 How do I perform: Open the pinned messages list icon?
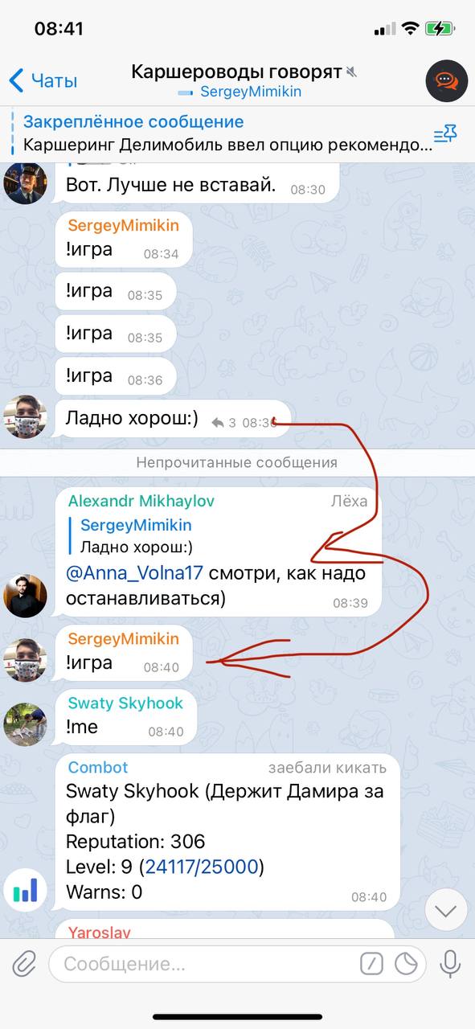(x=444, y=133)
